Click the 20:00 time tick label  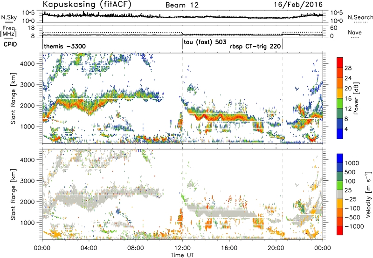[x=276, y=248]
